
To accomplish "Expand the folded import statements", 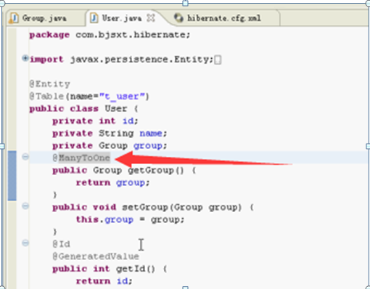I will tap(25, 58).
